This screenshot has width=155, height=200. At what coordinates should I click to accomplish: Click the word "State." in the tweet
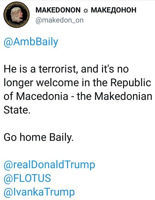click(17, 110)
